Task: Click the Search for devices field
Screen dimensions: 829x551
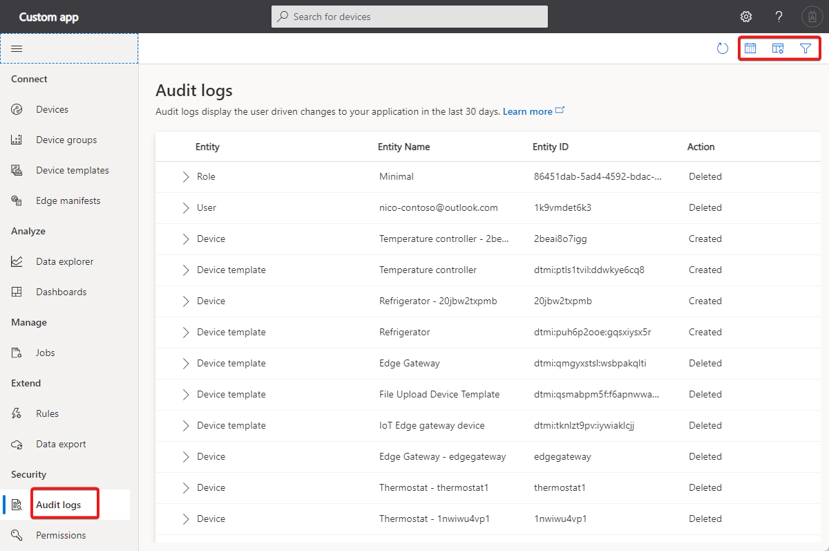Action: (x=409, y=16)
